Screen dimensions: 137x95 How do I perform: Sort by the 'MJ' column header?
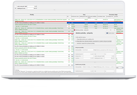tap(69, 17)
